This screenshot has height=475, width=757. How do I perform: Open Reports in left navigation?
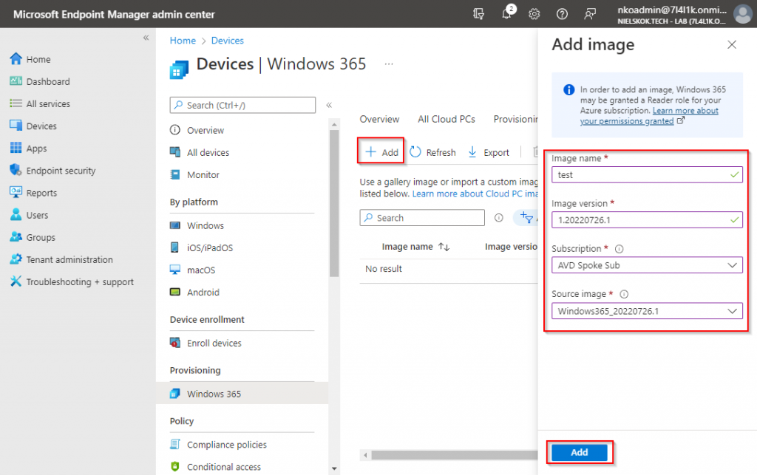[33, 192]
